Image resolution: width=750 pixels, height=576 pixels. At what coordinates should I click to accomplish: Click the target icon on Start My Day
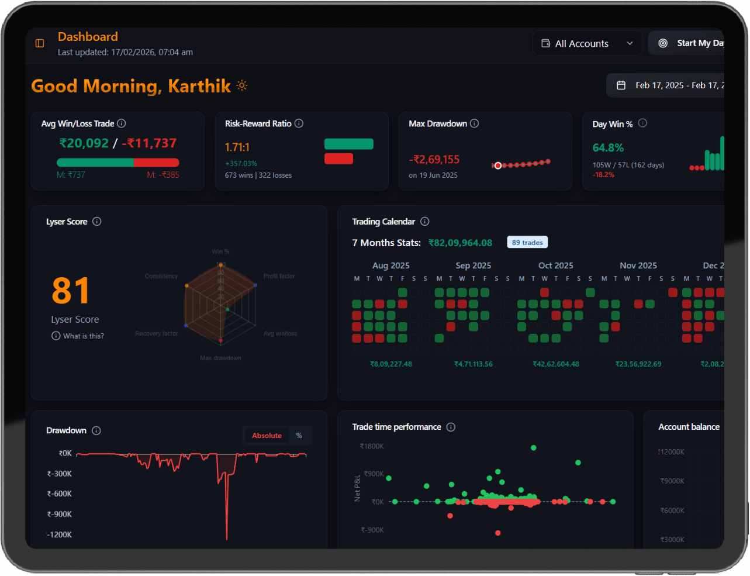663,42
